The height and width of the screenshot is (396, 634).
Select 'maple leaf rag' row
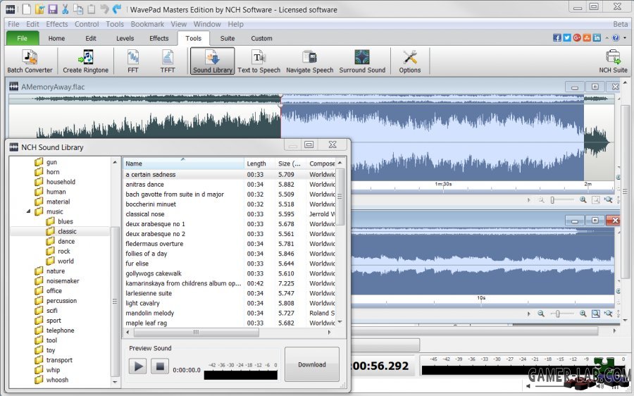coord(230,323)
